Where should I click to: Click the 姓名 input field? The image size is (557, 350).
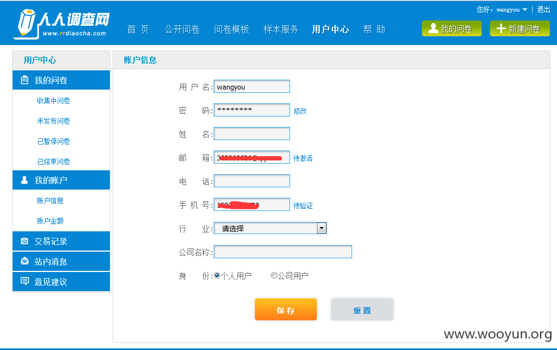[252, 134]
